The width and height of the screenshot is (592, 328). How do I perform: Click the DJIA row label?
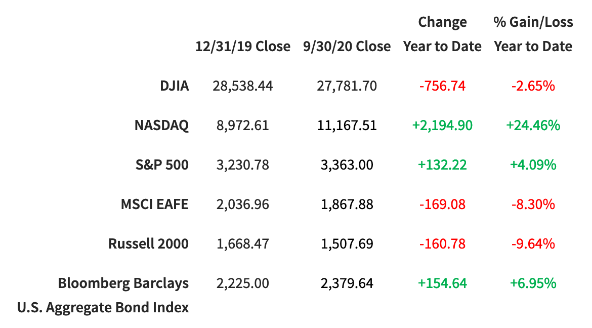[175, 86]
